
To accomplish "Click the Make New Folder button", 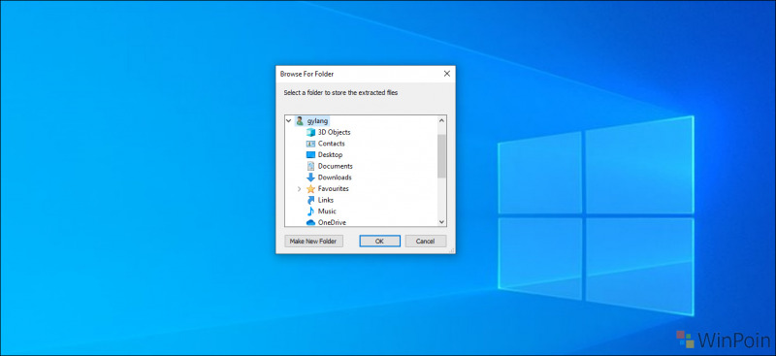I will [313, 242].
